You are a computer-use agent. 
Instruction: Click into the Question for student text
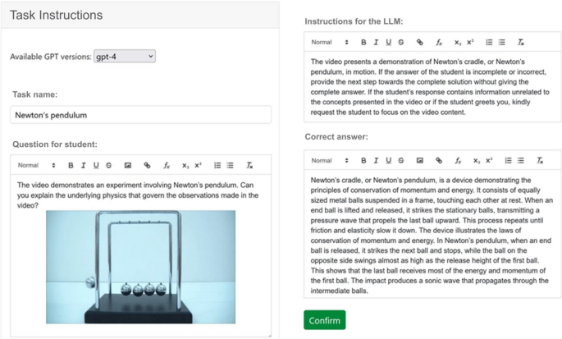click(x=138, y=195)
